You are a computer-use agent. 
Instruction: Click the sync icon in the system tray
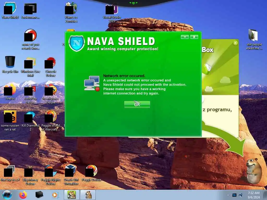click(x=241, y=195)
